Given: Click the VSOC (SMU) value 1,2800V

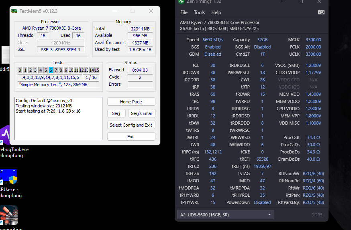Looking at the screenshot, I should pos(313,65).
